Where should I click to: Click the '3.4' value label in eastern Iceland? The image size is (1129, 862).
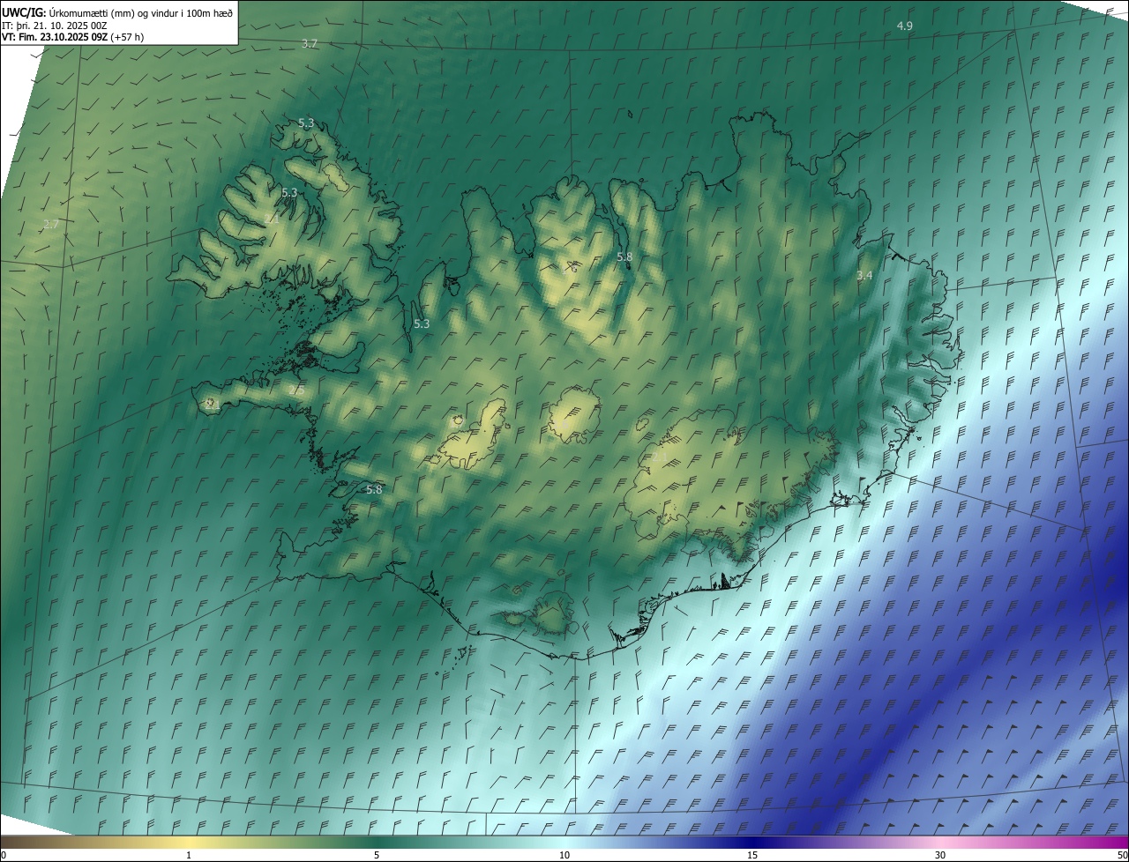coord(864,276)
